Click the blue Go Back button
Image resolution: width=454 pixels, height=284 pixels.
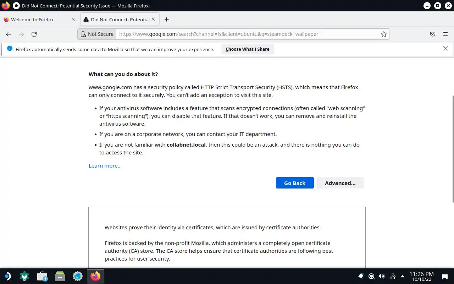[x=295, y=183]
